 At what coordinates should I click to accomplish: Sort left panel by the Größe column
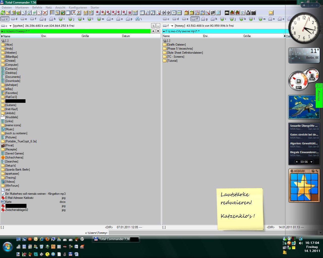click(x=85, y=36)
